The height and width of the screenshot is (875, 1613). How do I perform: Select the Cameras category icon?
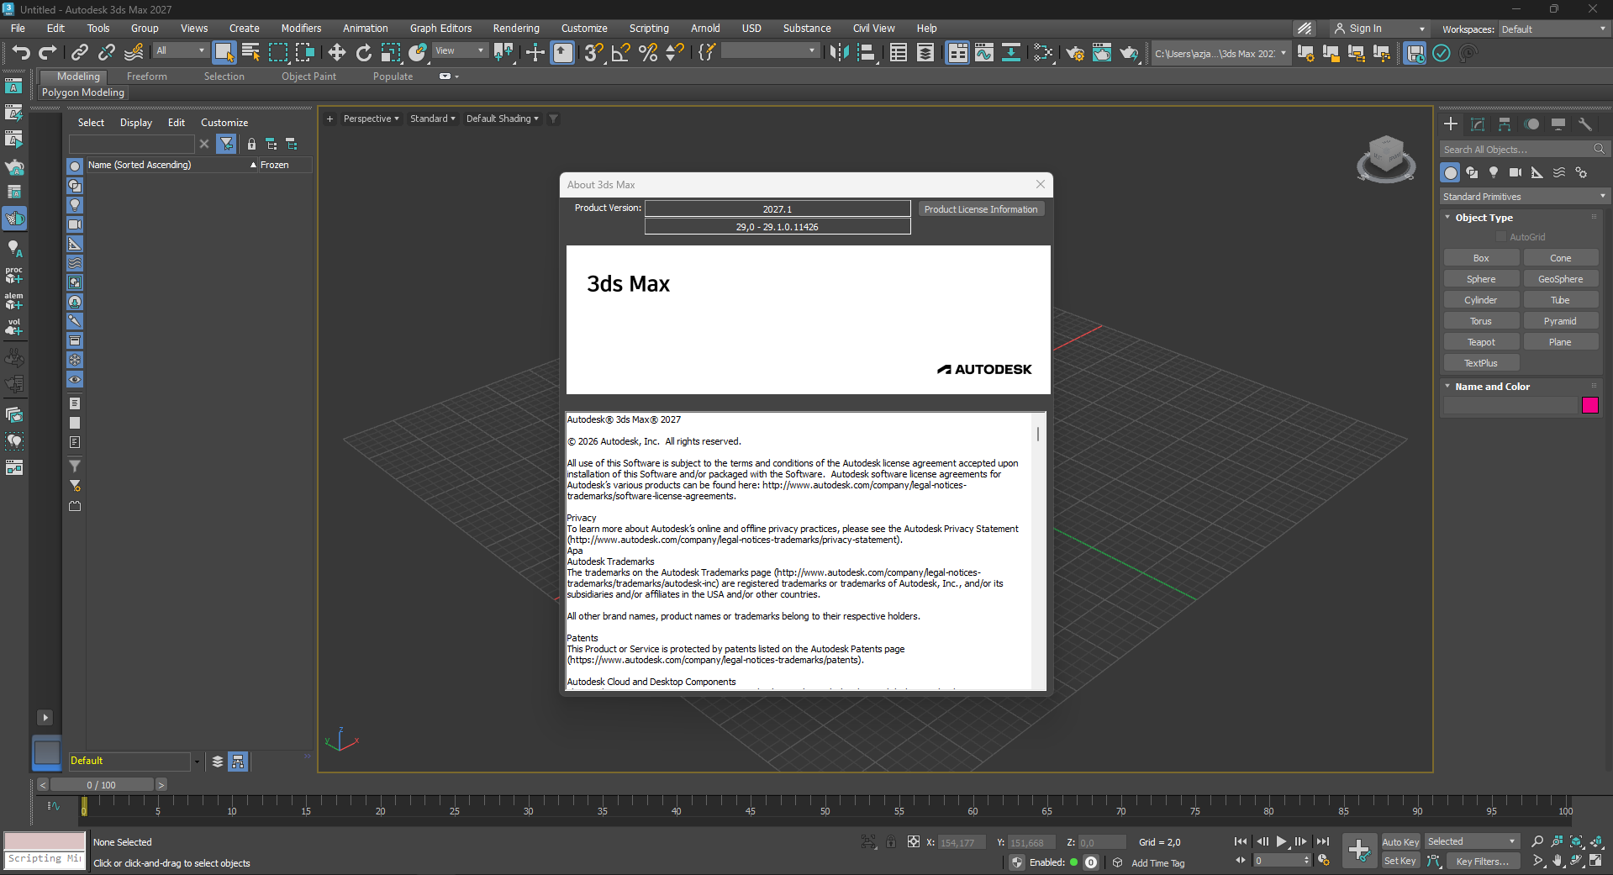pos(1515,172)
